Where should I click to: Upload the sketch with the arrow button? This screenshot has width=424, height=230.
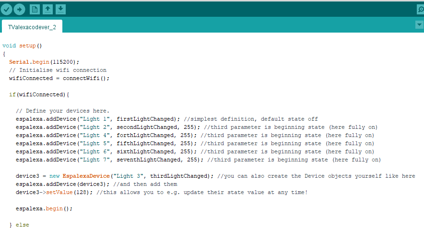pyautogui.click(x=19, y=9)
